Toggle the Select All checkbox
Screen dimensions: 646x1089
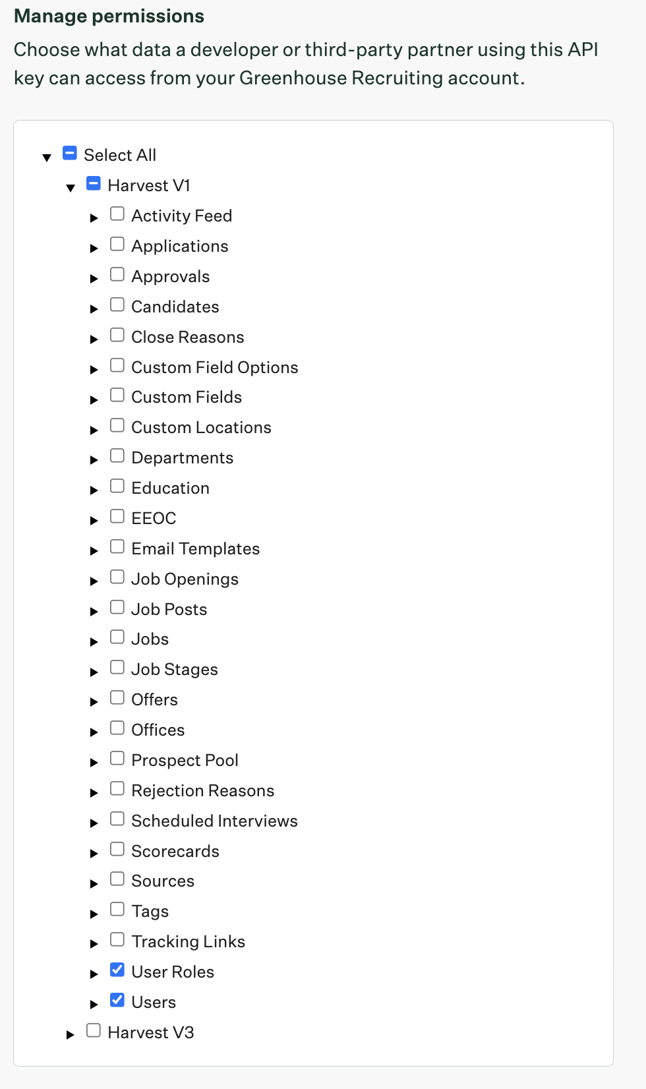(70, 153)
